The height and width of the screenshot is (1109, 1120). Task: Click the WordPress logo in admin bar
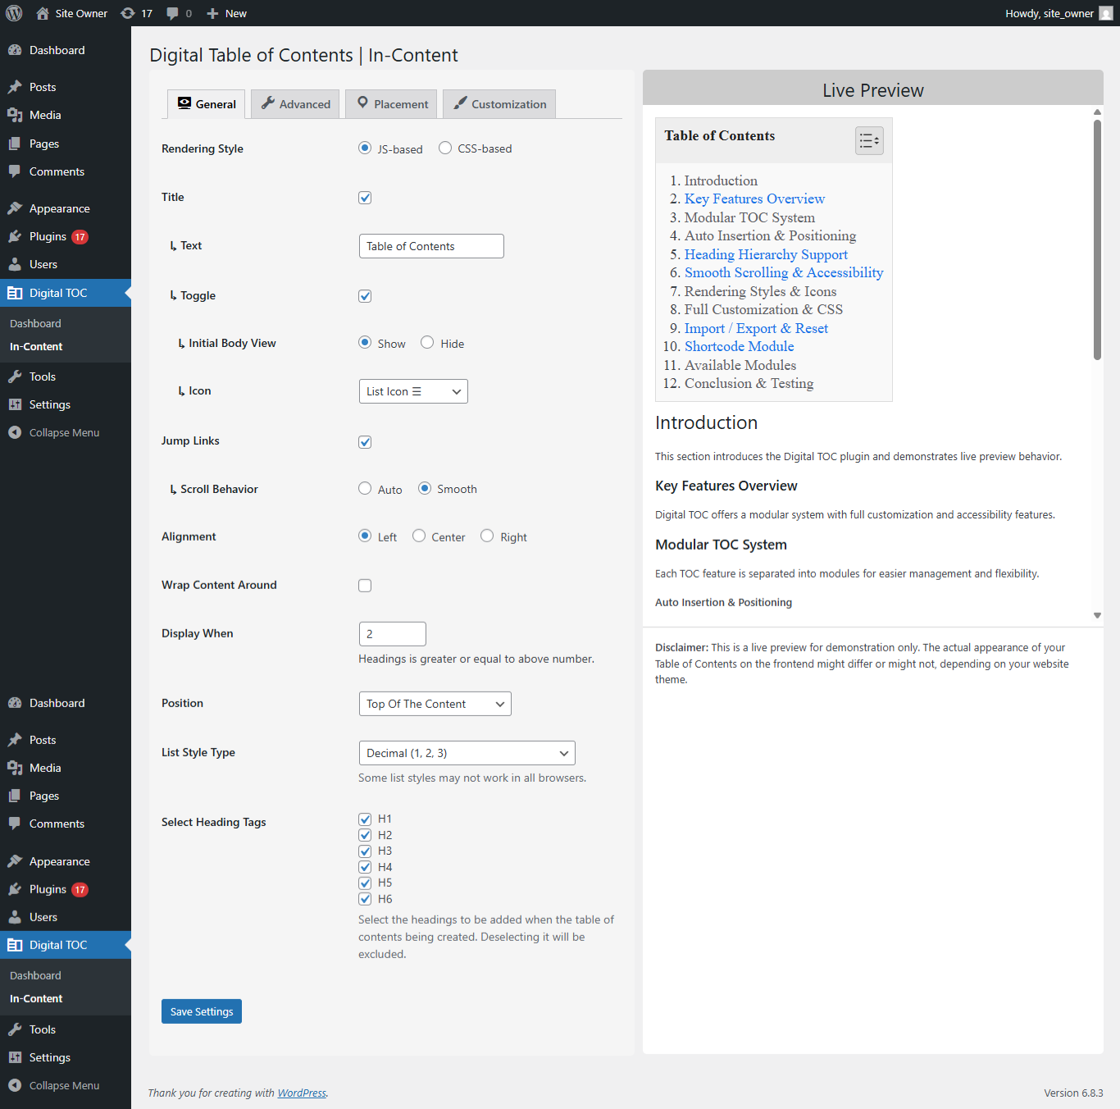click(x=13, y=12)
